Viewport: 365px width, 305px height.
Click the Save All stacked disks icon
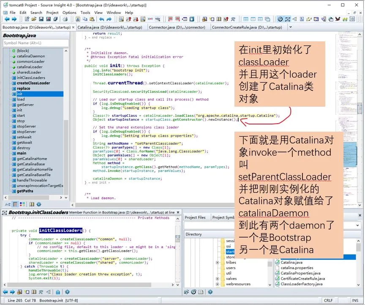click(49, 19)
